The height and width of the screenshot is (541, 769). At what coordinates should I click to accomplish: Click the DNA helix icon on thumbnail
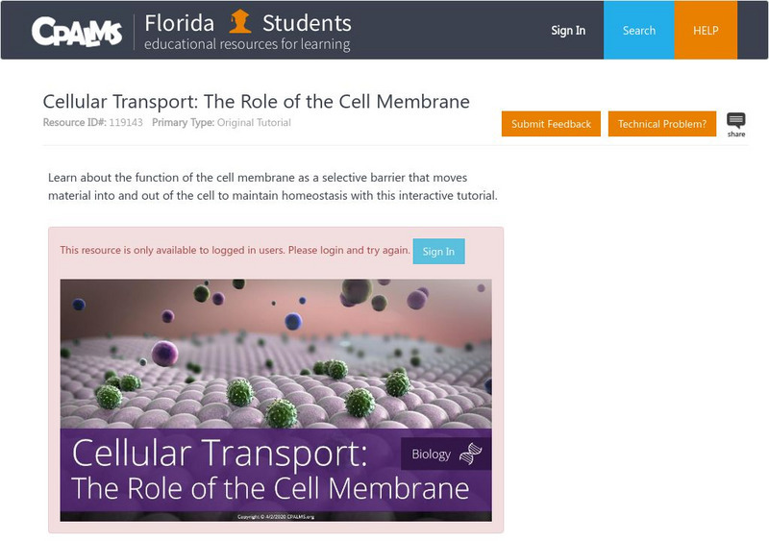tap(471, 454)
